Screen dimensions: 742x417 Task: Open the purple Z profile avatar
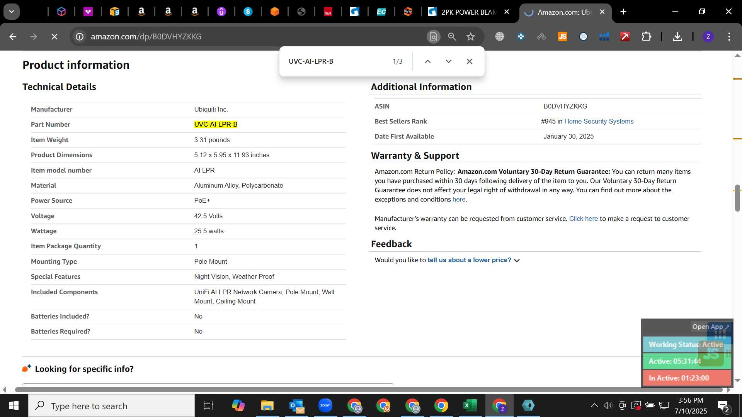pos(708,37)
